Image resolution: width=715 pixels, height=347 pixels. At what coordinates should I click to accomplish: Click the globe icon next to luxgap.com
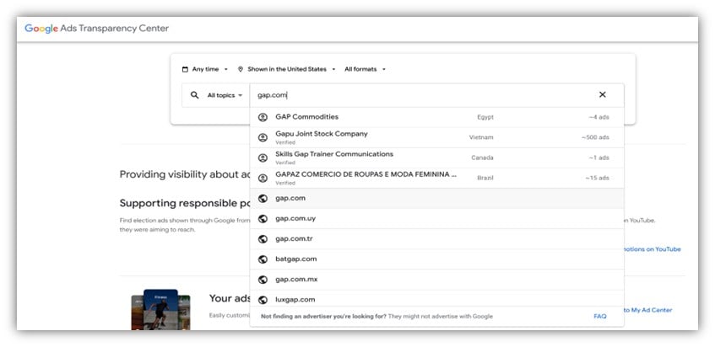coord(263,300)
